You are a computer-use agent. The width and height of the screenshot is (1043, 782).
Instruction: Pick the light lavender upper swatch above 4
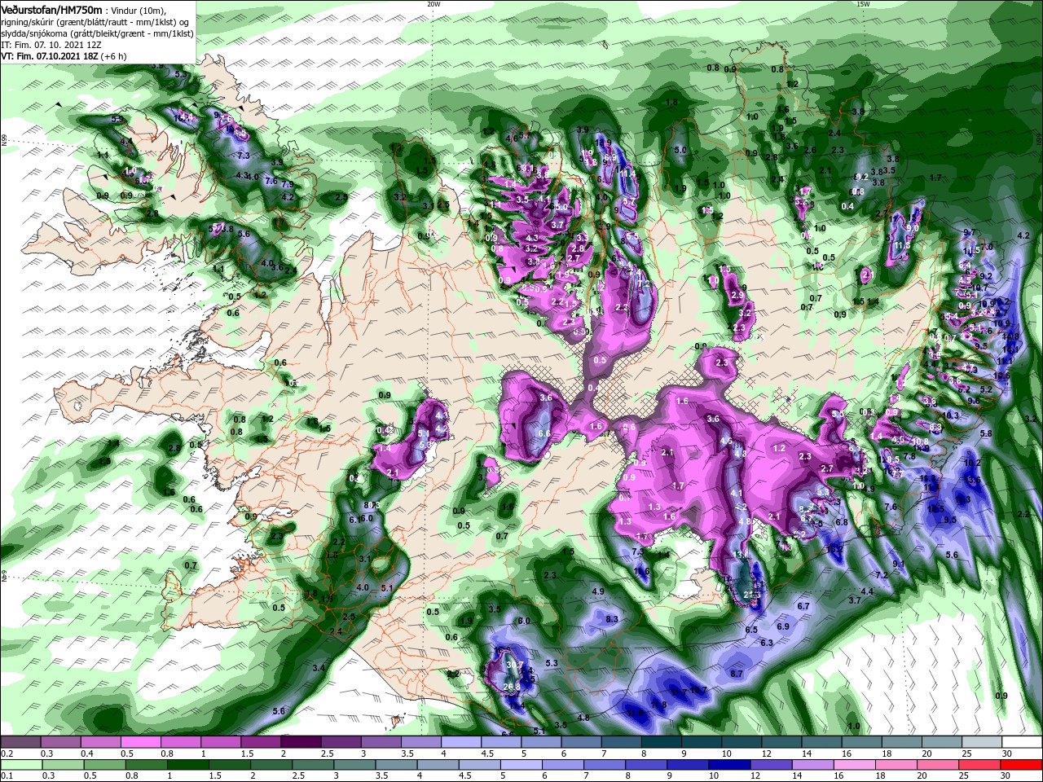(x=461, y=742)
